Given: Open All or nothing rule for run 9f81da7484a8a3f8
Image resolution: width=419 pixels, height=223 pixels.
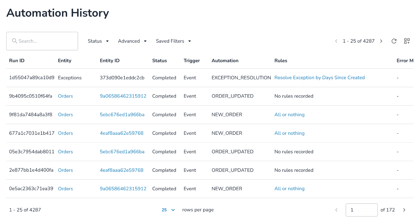Looking at the screenshot, I should point(290,115).
